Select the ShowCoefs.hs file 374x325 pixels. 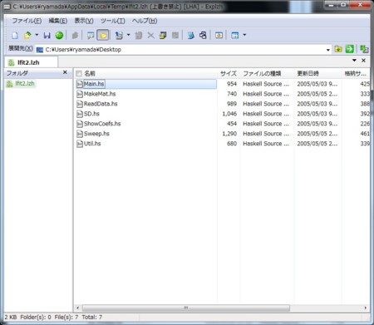click(x=102, y=124)
